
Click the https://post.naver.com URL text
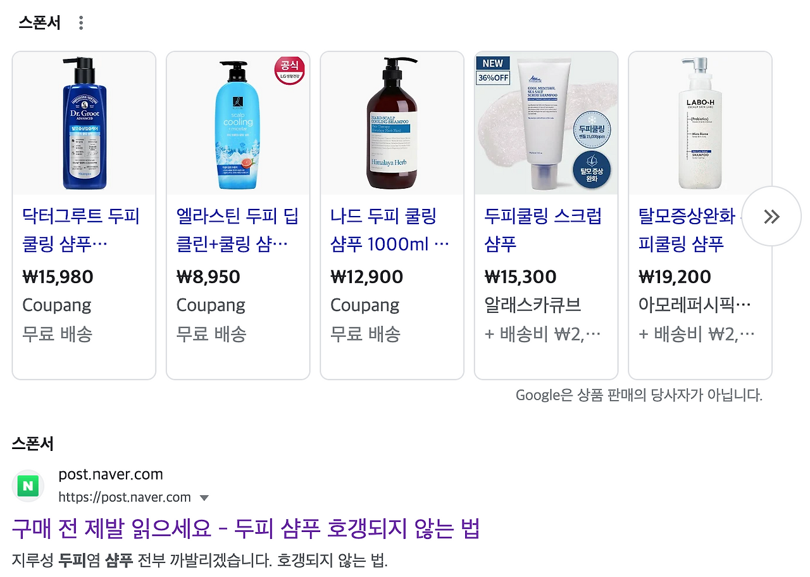(125, 497)
